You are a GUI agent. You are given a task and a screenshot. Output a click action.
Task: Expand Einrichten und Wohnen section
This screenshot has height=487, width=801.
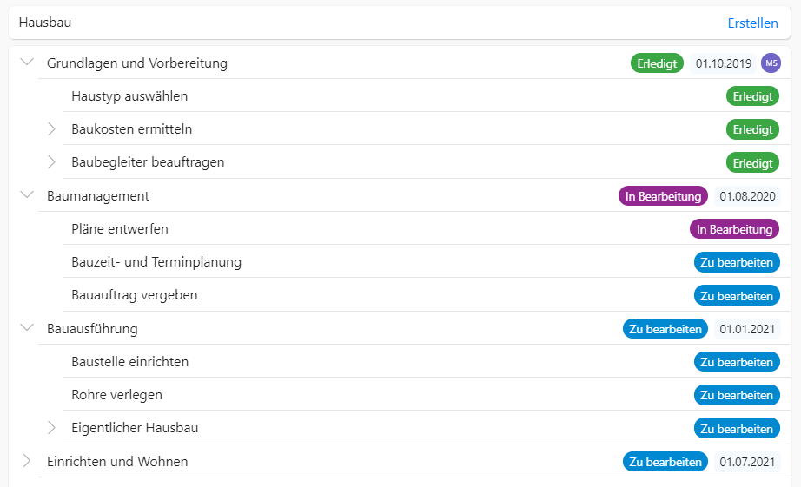[27, 461]
